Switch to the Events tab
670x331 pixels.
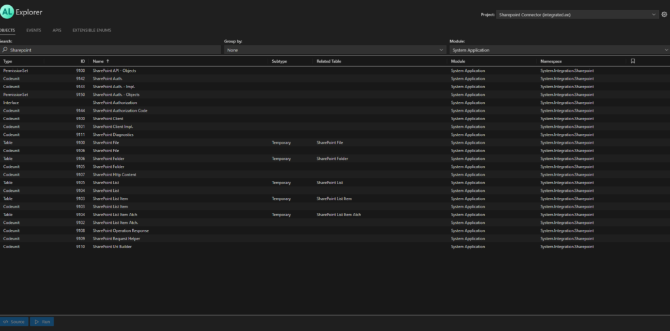point(35,30)
